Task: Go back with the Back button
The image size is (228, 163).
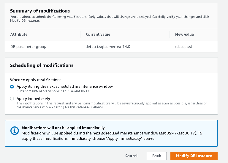Action: pyautogui.click(x=156, y=156)
